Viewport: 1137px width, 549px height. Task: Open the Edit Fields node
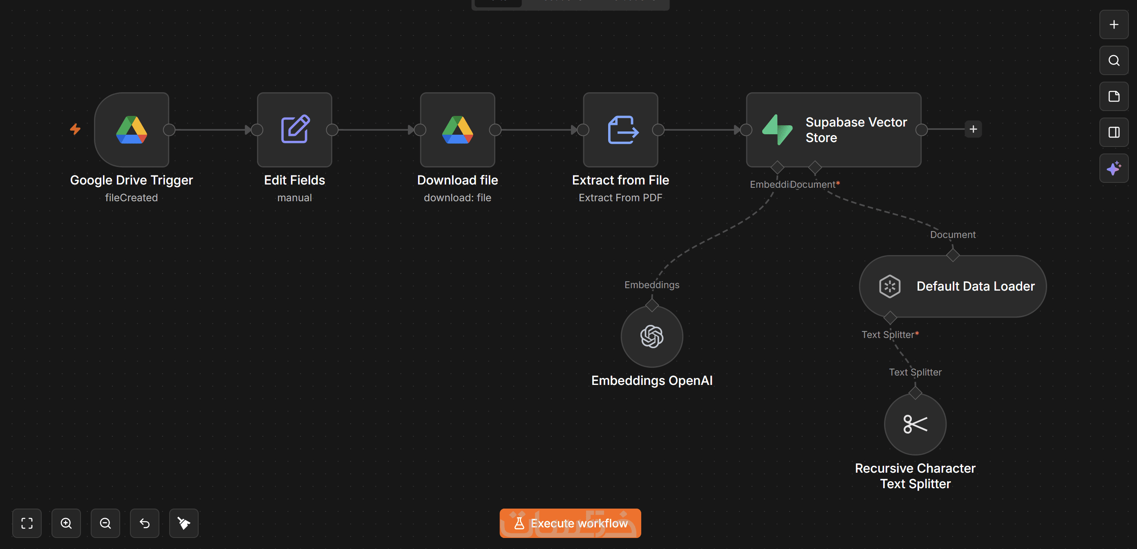coord(294,130)
